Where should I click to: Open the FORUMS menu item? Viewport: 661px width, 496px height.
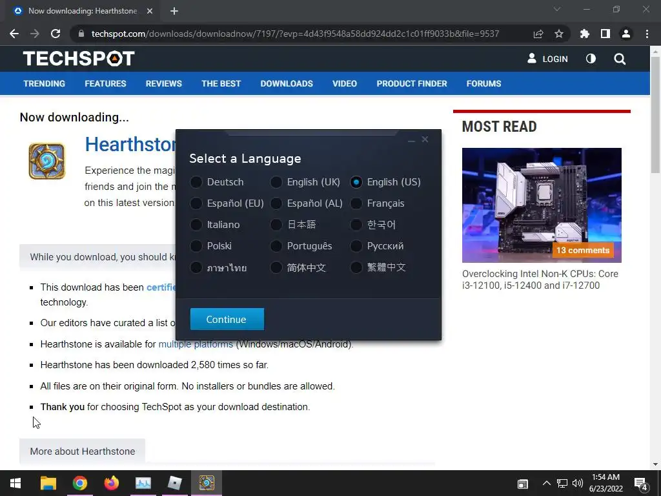pyautogui.click(x=483, y=83)
